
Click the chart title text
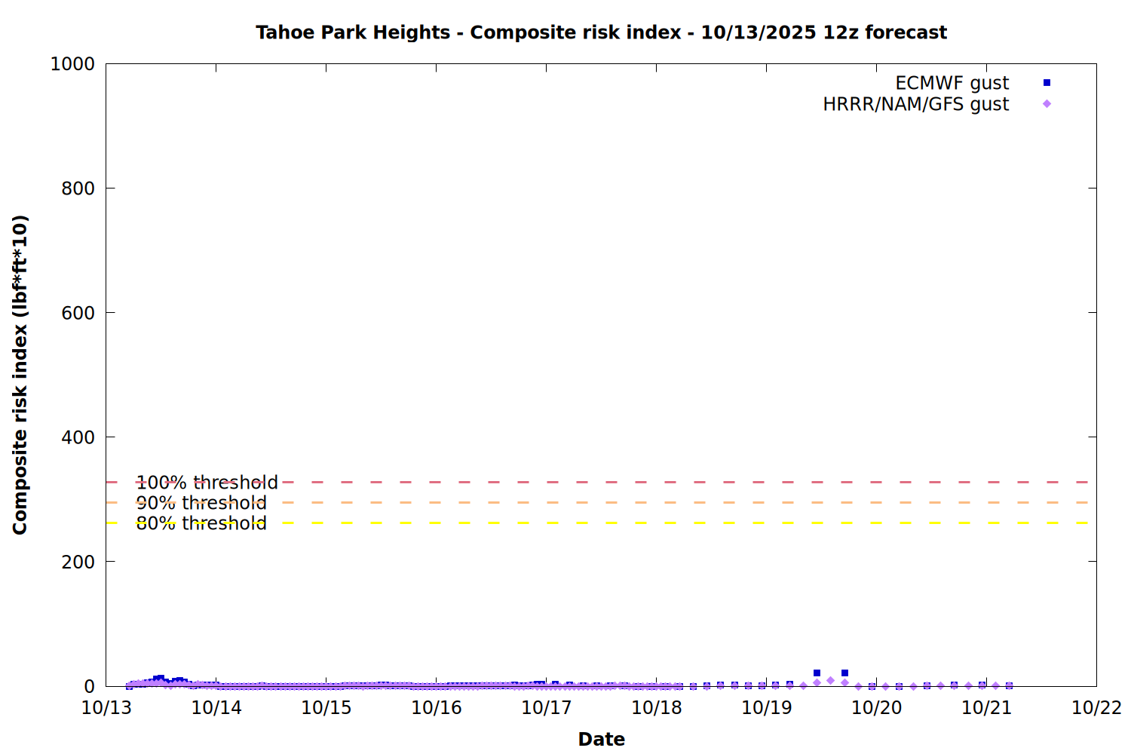(x=601, y=32)
